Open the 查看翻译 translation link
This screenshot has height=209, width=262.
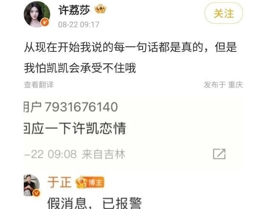(x=39, y=85)
